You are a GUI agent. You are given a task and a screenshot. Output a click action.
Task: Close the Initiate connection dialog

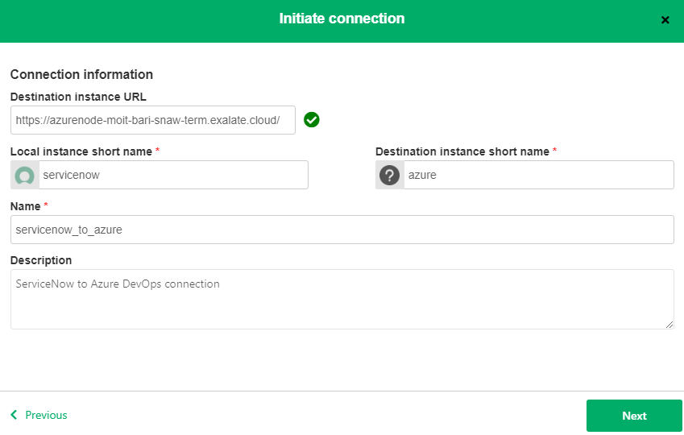[x=665, y=20]
